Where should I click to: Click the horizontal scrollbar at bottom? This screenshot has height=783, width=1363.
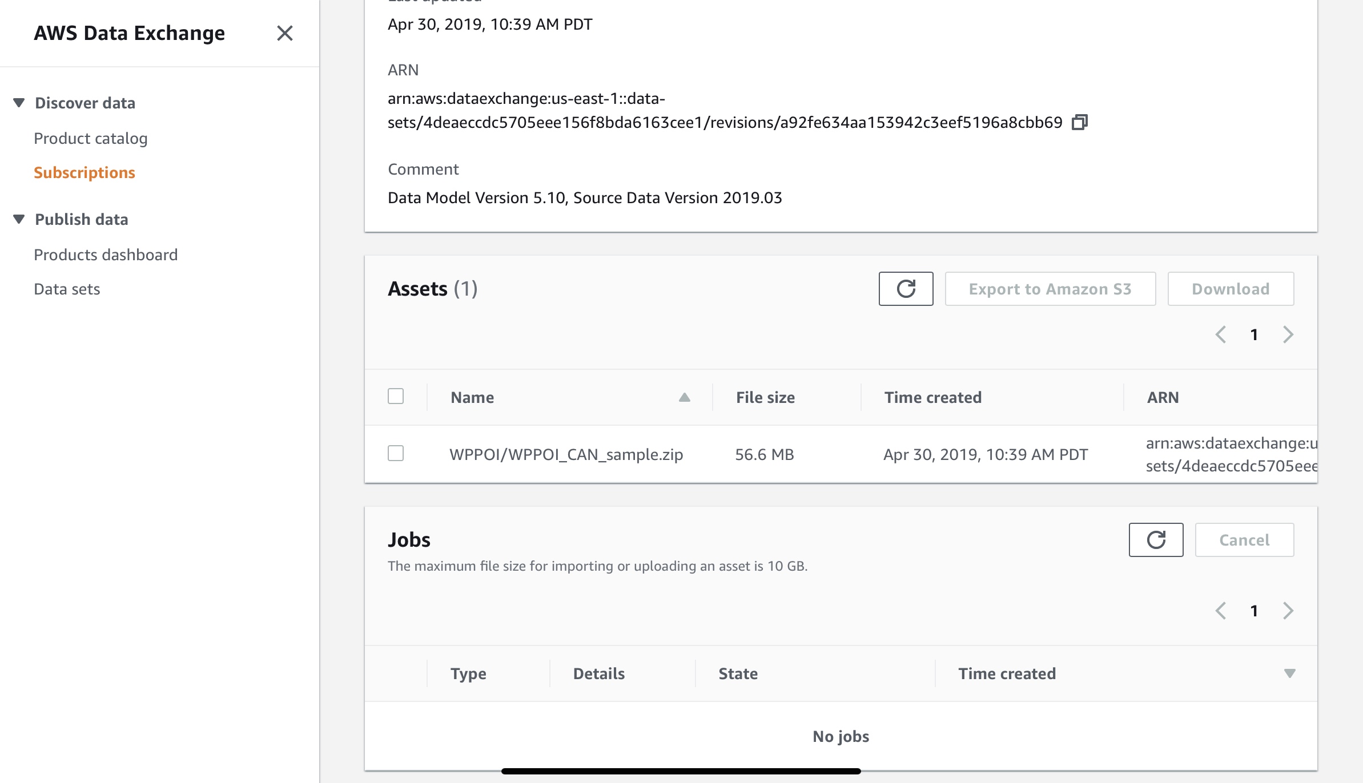(681, 771)
